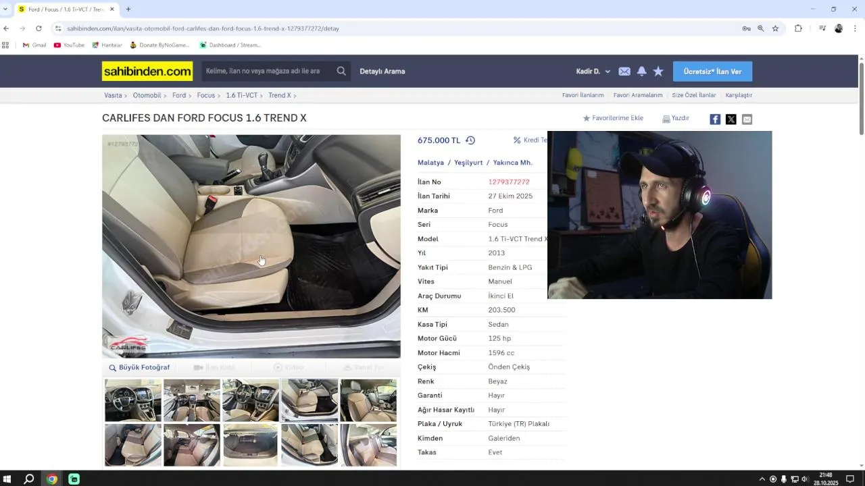
Task: Open Chrome apps grid in bookmarks bar
Action: (x=5, y=45)
